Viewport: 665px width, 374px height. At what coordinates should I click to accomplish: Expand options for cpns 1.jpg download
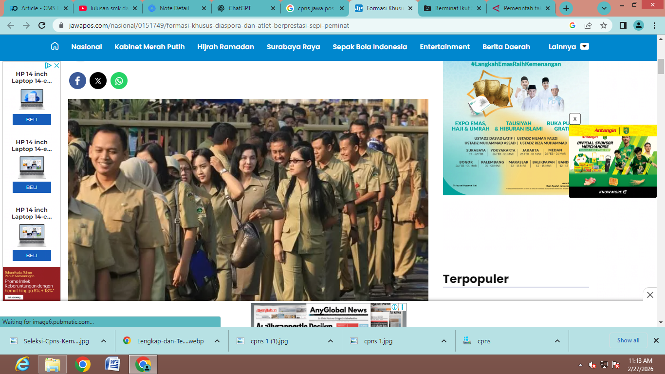click(x=444, y=341)
